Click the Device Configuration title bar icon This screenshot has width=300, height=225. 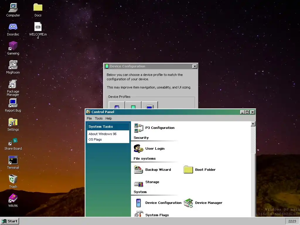107,67
